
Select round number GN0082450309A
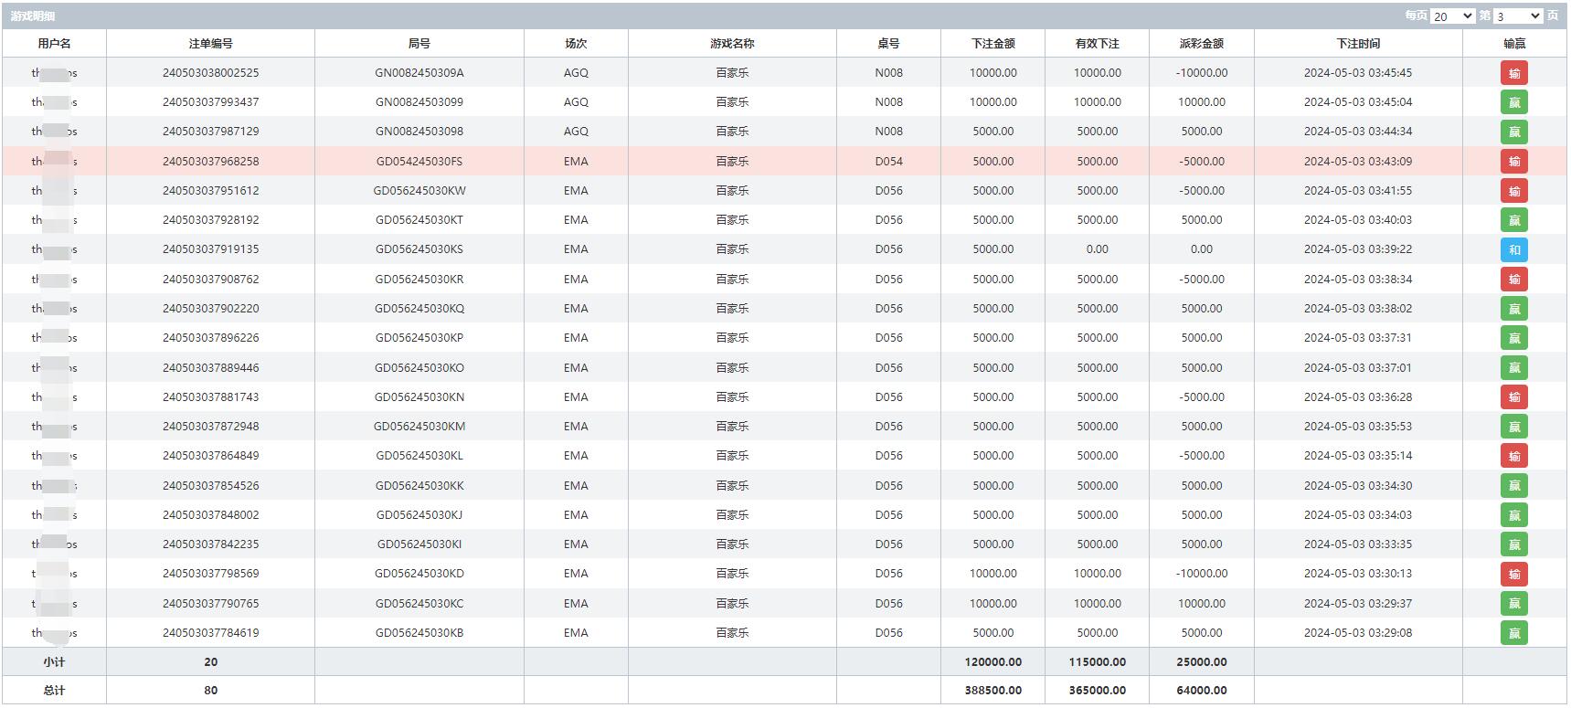(x=419, y=73)
